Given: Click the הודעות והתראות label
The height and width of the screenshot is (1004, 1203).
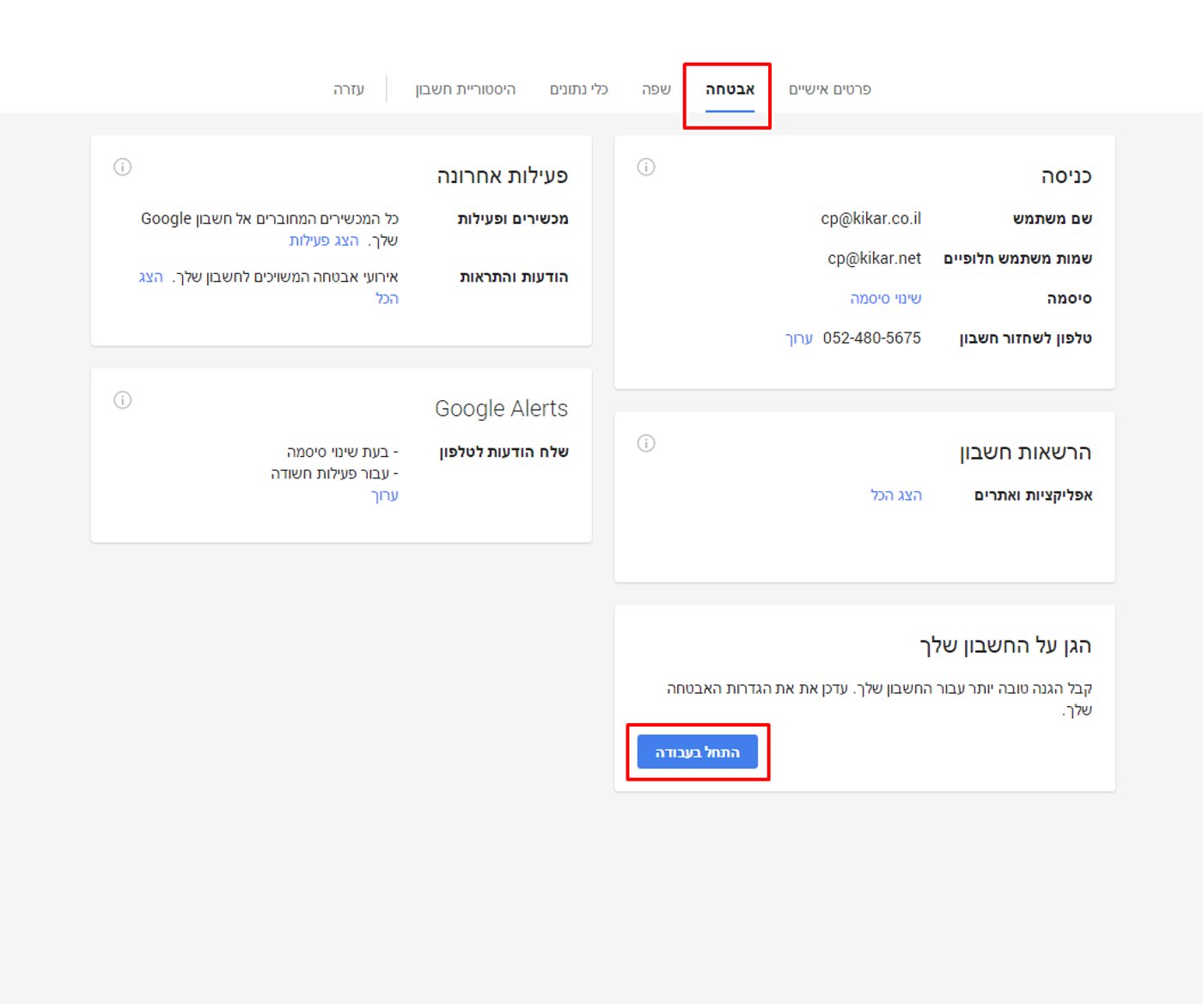Looking at the screenshot, I should pyautogui.click(x=514, y=277).
